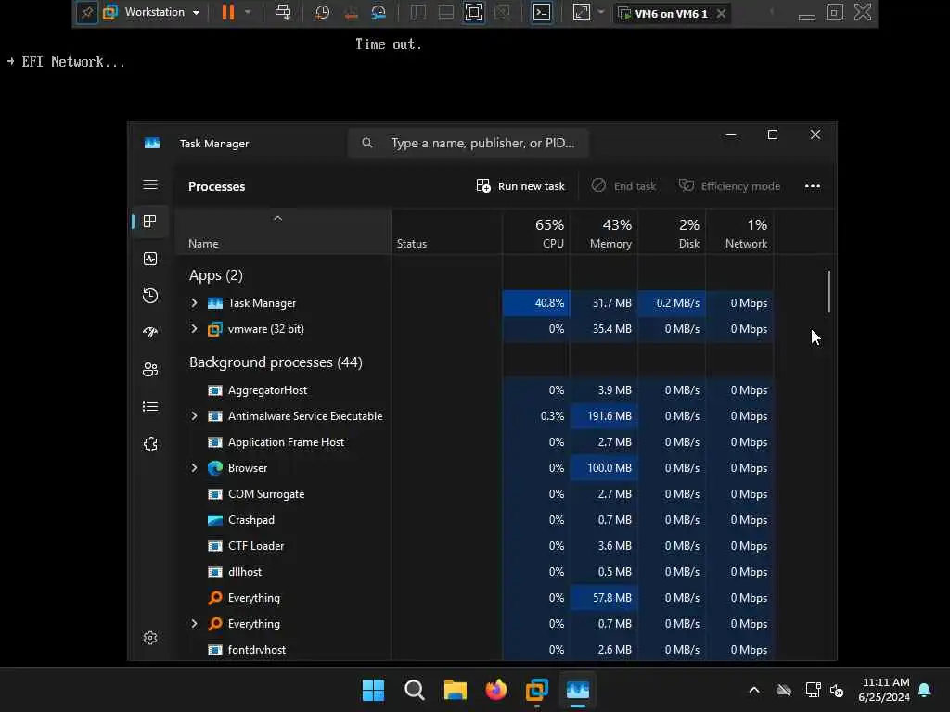
Task: Open power options dropdown next to pause
Action: click(248, 13)
